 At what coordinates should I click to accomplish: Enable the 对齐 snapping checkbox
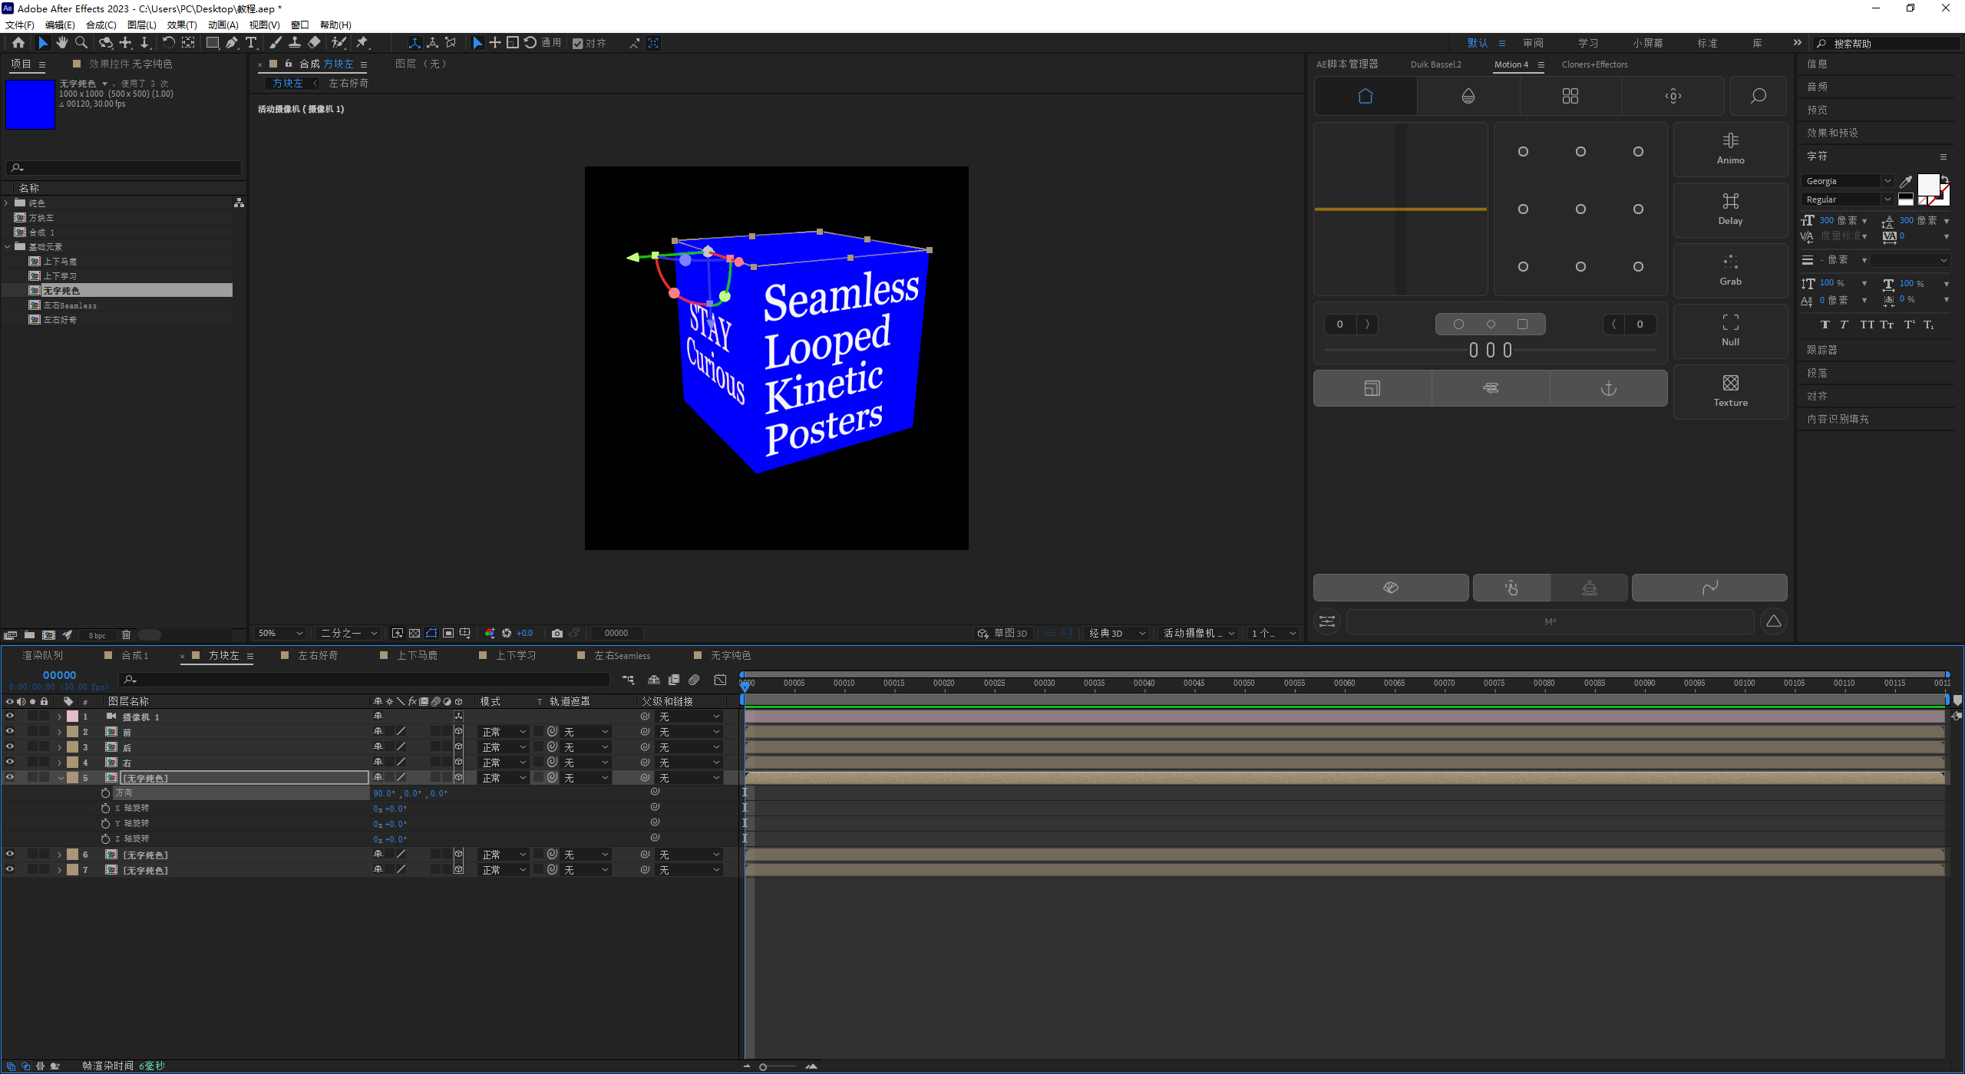(x=578, y=44)
